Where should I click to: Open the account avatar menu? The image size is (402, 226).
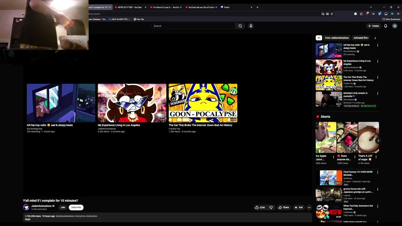pos(395,26)
